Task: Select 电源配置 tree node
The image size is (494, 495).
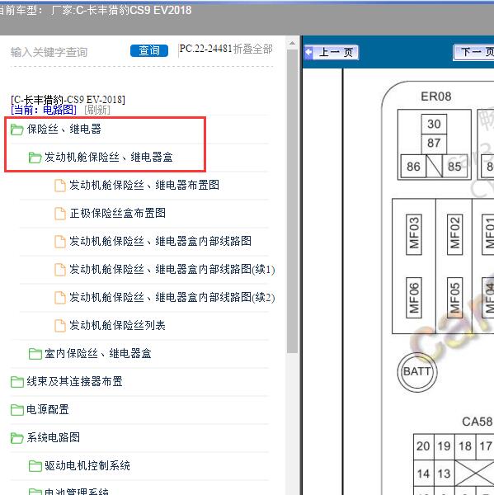Action: coord(48,410)
